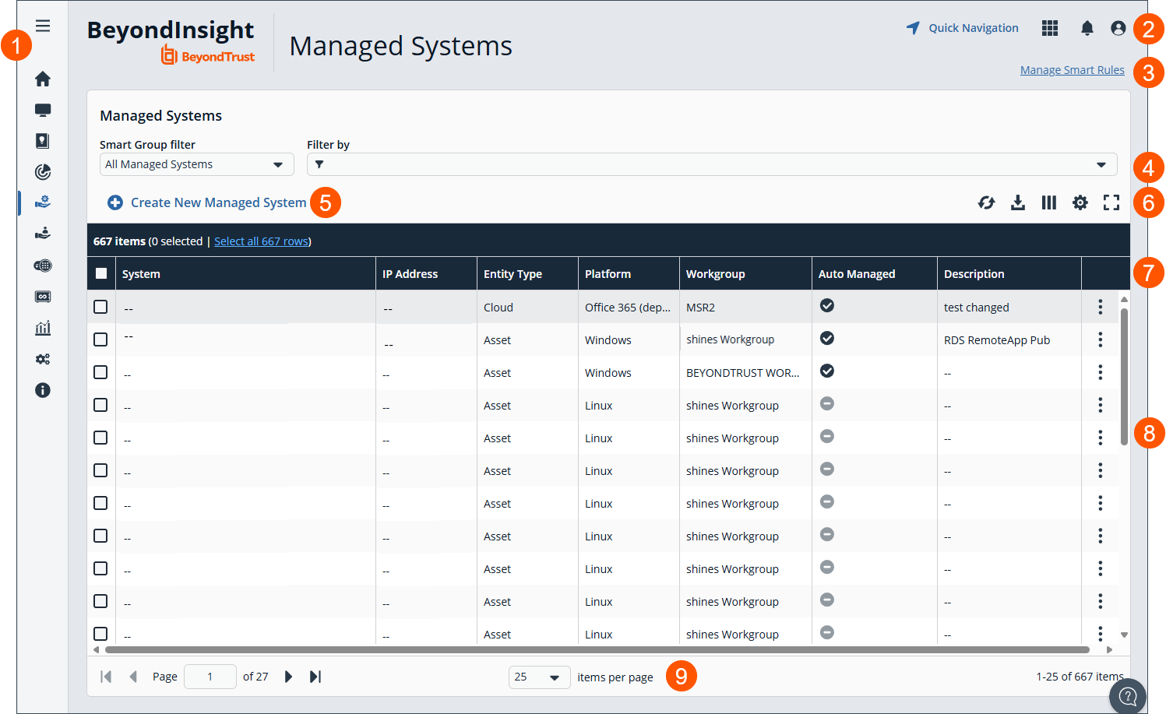Change the items per page dropdown
The image size is (1166, 714).
coord(539,677)
